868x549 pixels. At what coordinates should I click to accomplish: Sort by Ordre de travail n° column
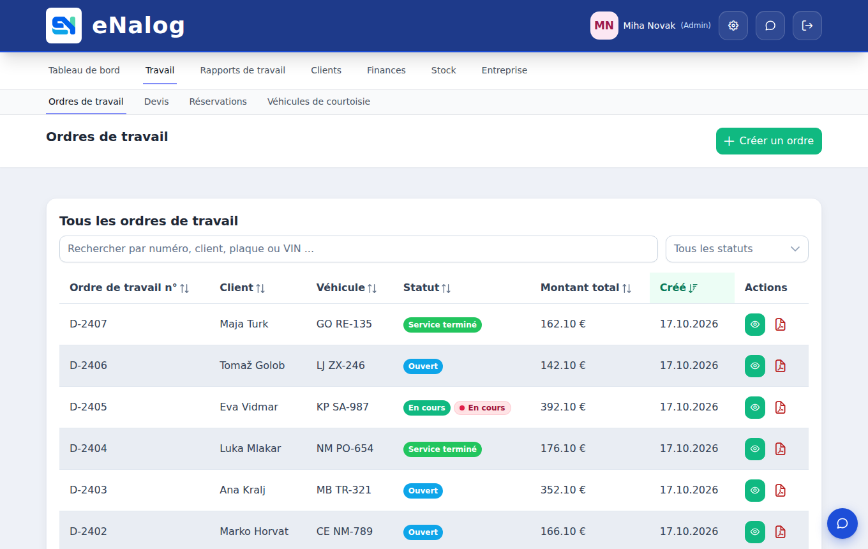[x=130, y=288]
